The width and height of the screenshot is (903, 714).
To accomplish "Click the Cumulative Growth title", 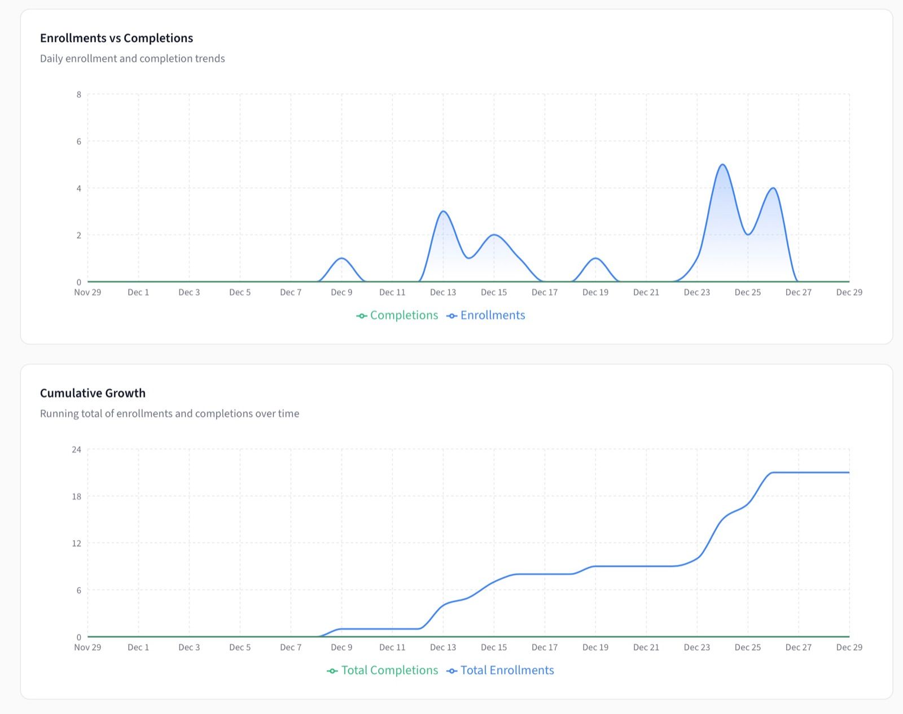I will point(92,393).
